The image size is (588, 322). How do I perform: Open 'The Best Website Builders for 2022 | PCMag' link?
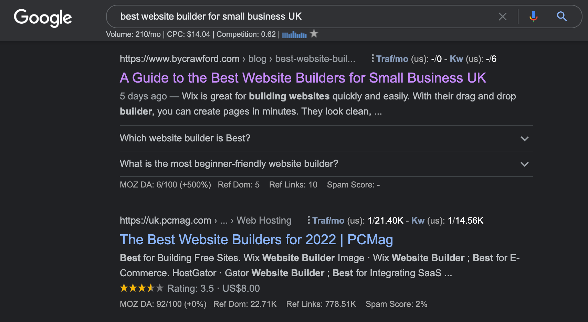click(256, 239)
